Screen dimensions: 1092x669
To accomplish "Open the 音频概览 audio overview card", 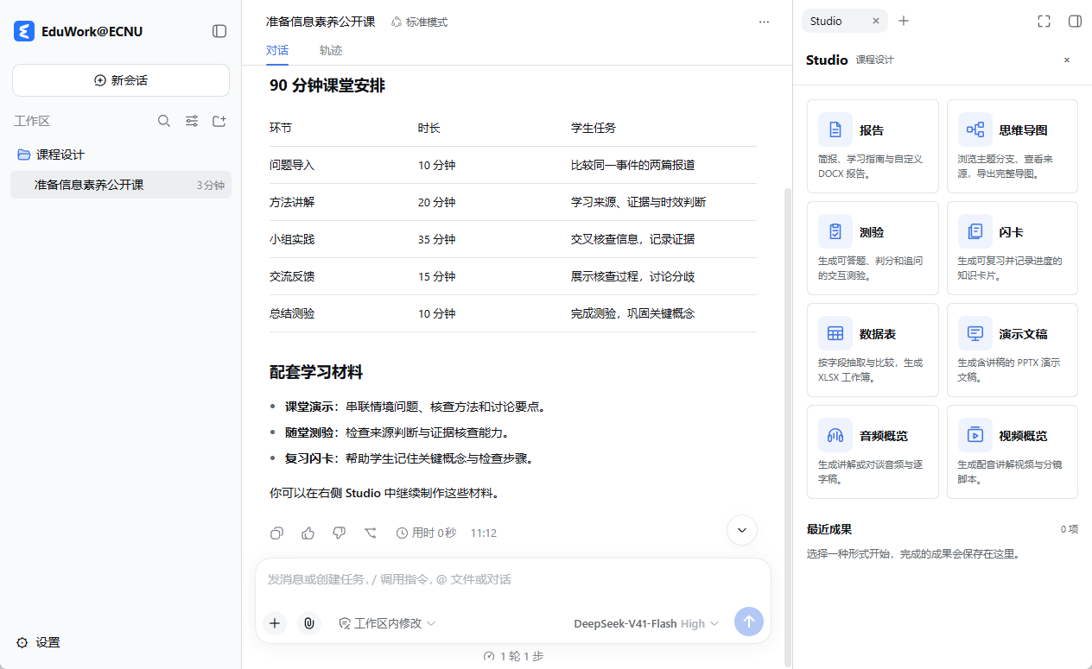I will click(873, 451).
